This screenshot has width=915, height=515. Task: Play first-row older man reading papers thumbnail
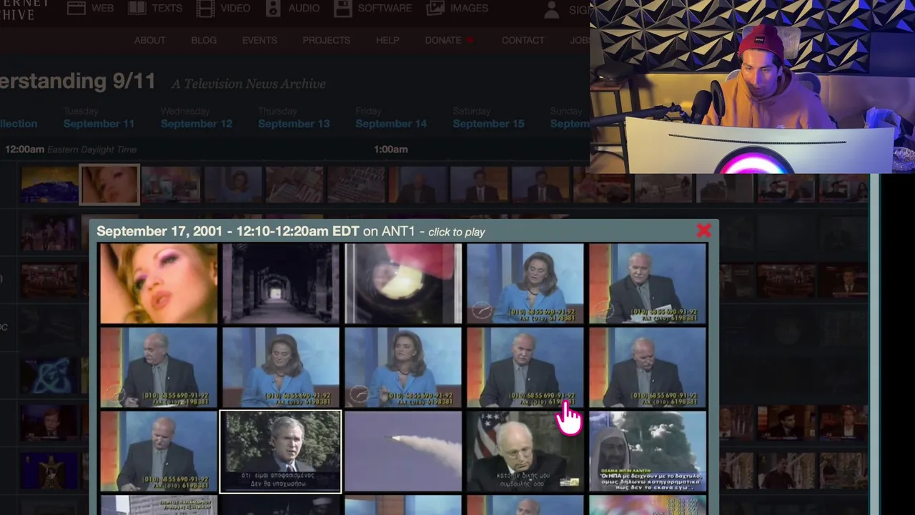coord(648,283)
